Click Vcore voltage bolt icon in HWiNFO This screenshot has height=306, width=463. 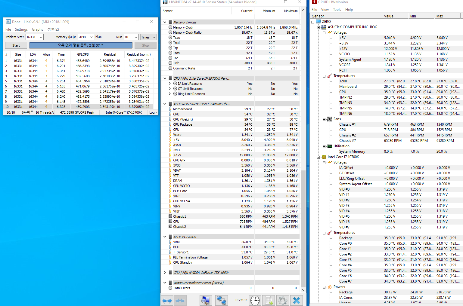170,135
